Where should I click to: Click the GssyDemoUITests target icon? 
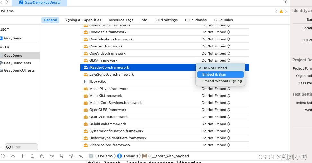click(x=1, y=70)
